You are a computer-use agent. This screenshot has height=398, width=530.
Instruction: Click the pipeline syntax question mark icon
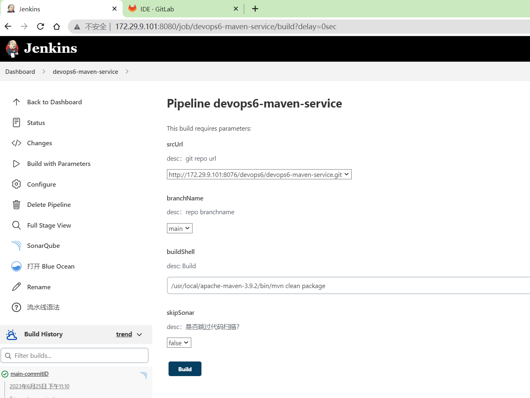coord(16,307)
